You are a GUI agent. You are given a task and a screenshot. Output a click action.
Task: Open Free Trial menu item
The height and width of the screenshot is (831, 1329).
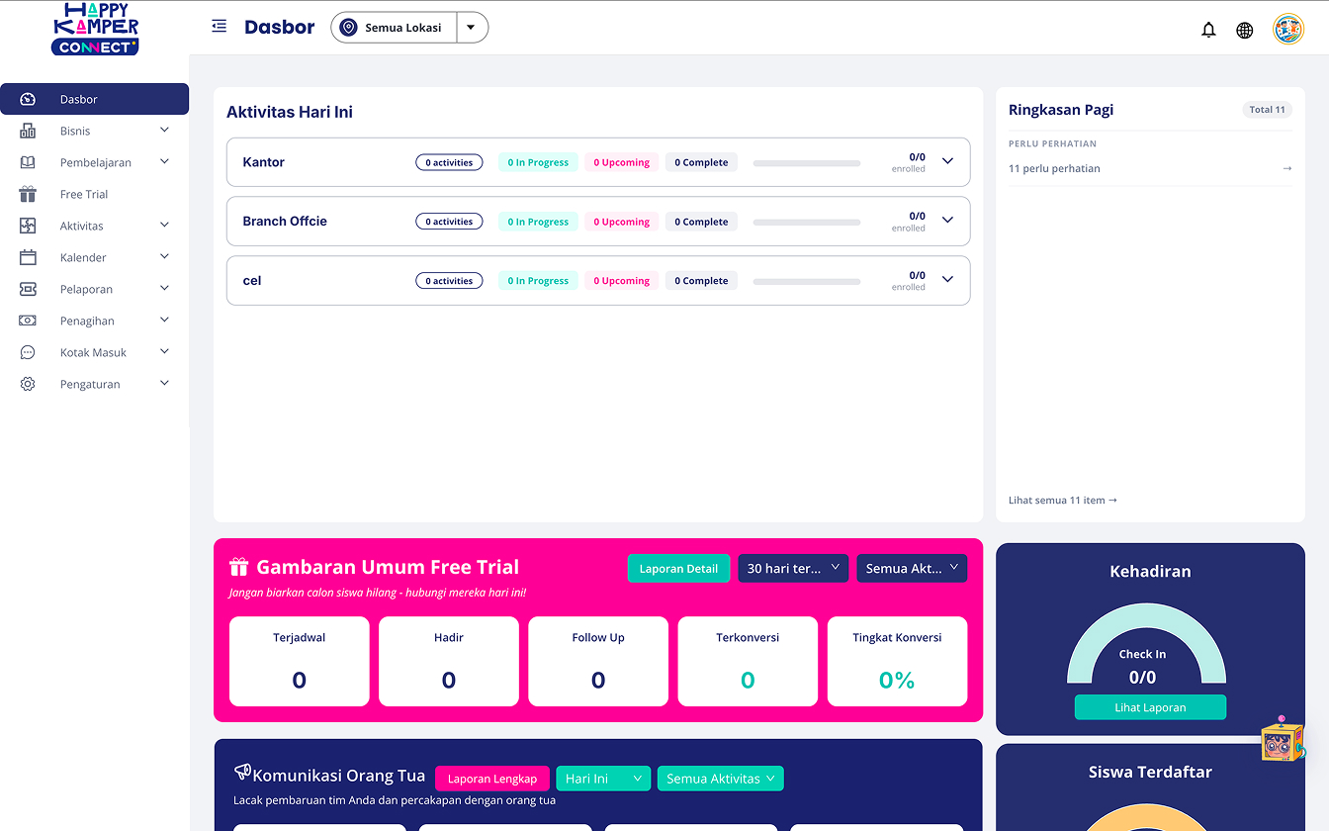[94, 194]
